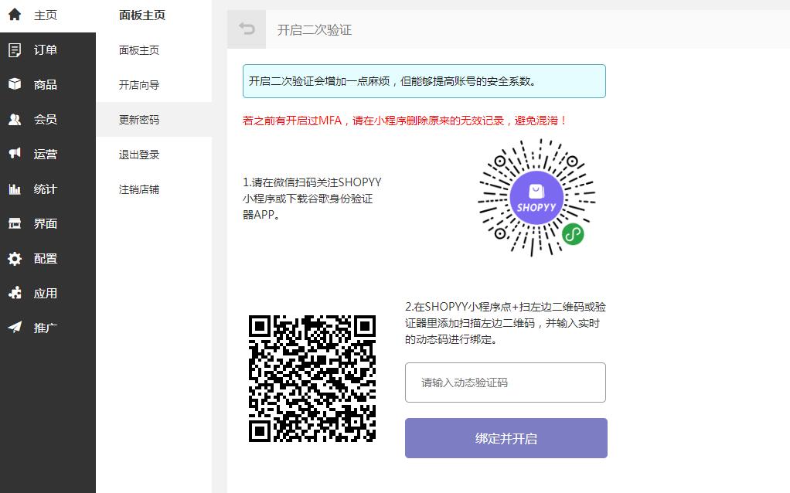The width and height of the screenshot is (790, 493).
Task: Open the 应用 sidebar menu
Action: (x=48, y=293)
